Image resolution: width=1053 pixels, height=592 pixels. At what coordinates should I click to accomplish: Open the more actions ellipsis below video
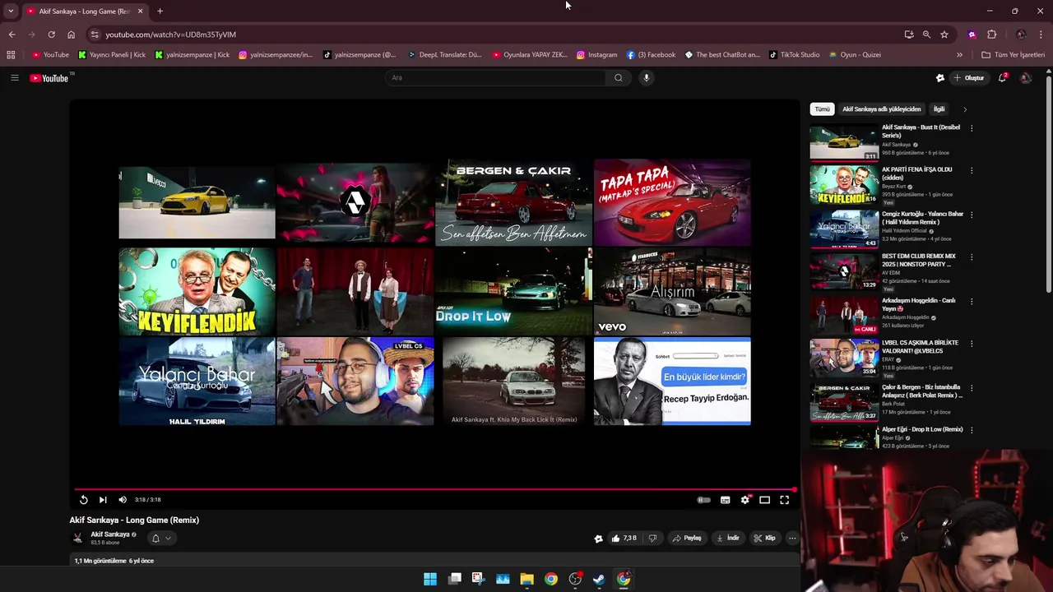(x=792, y=539)
